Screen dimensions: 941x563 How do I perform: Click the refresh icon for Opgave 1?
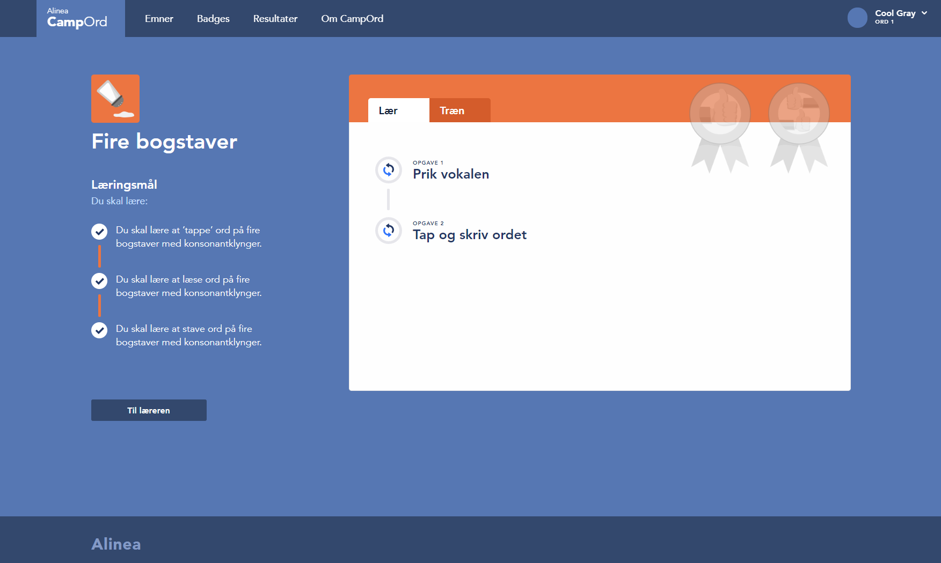coord(389,170)
